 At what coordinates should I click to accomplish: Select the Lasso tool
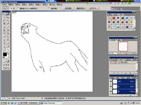pos(4,20)
